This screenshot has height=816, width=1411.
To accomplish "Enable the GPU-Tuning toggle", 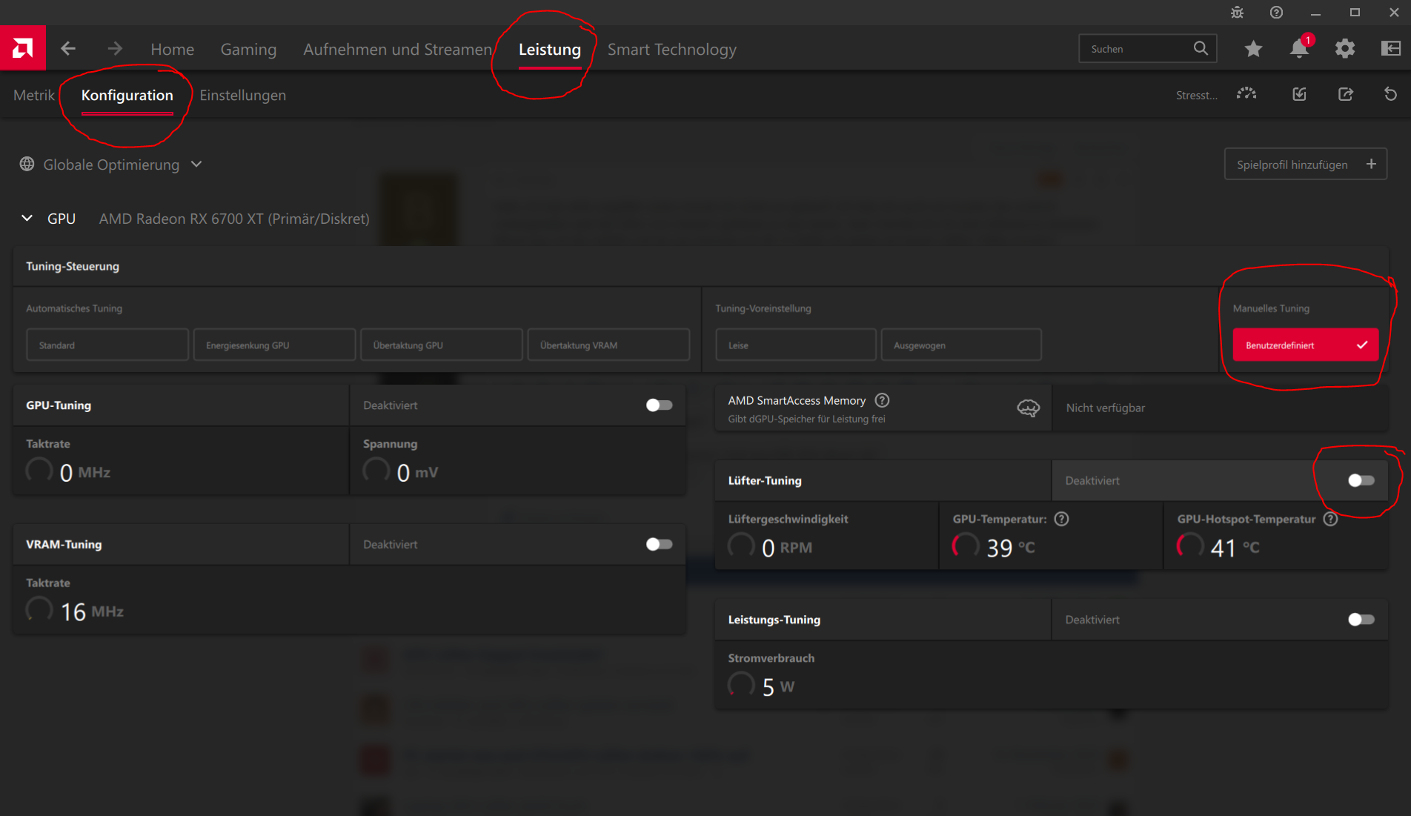I will 659,405.
